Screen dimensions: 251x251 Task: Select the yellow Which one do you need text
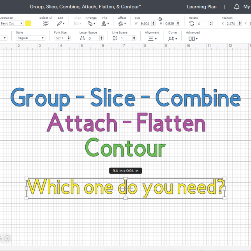tap(126, 187)
